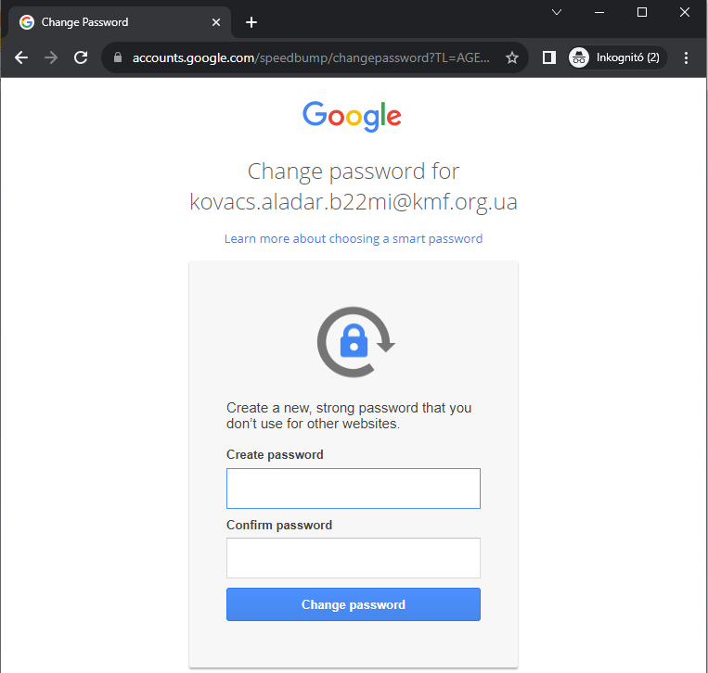Bookmark this page with the star icon
This screenshot has width=708, height=673.
[512, 57]
